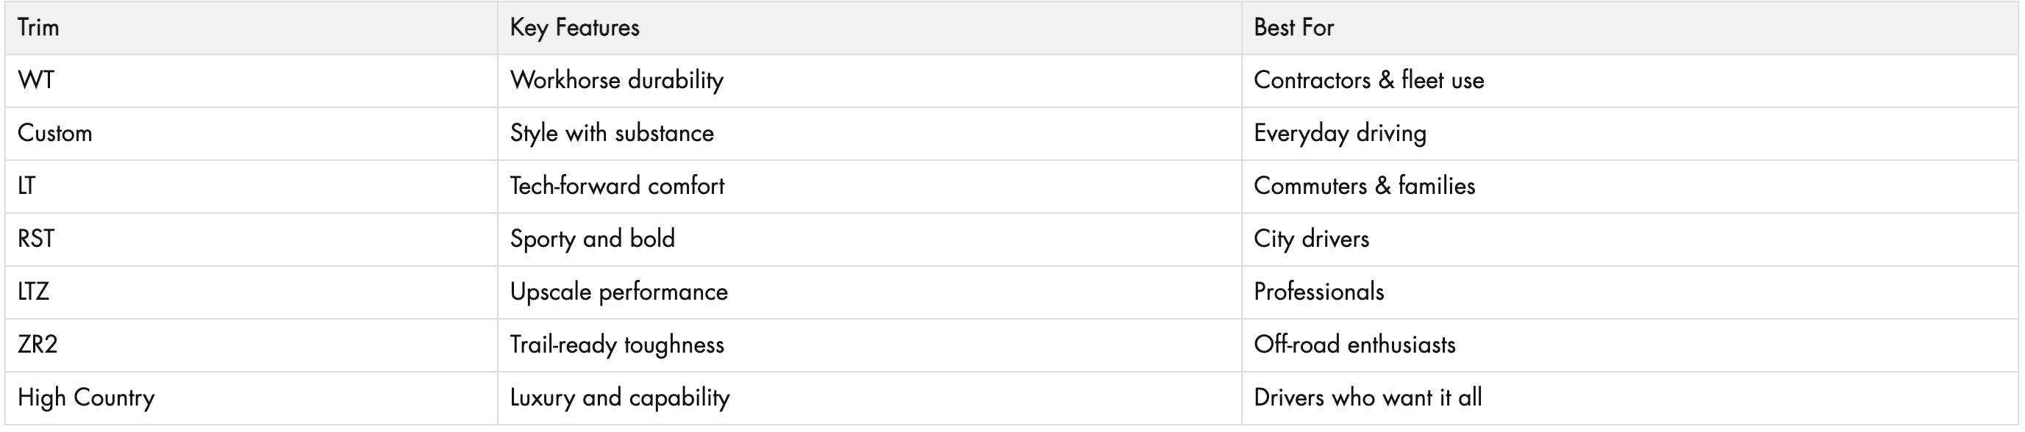Click the Sporty and bold cell

tap(593, 239)
